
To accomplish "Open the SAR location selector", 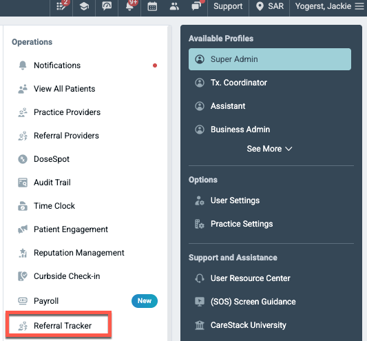I will pos(269,6).
